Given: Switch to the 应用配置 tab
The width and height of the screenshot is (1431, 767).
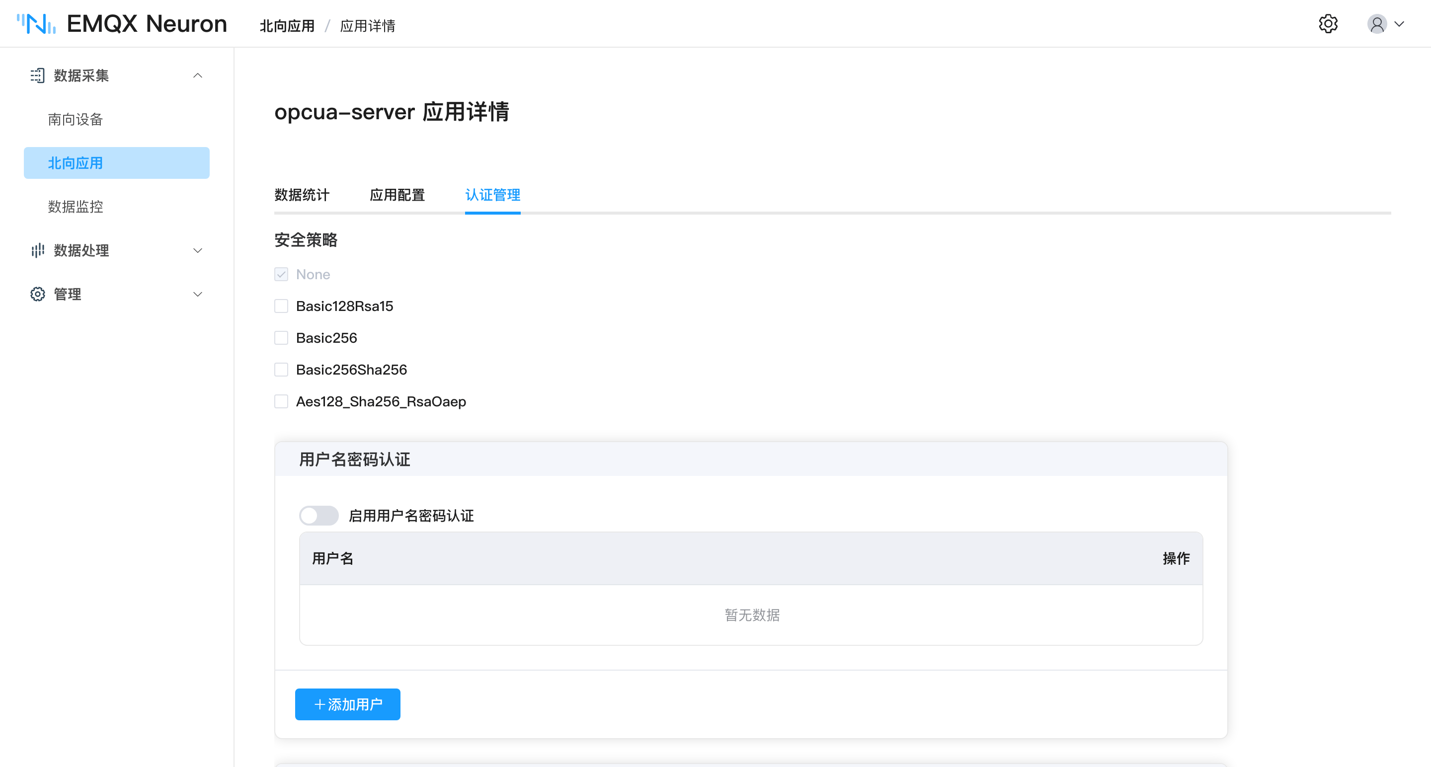Looking at the screenshot, I should pyautogui.click(x=397, y=195).
